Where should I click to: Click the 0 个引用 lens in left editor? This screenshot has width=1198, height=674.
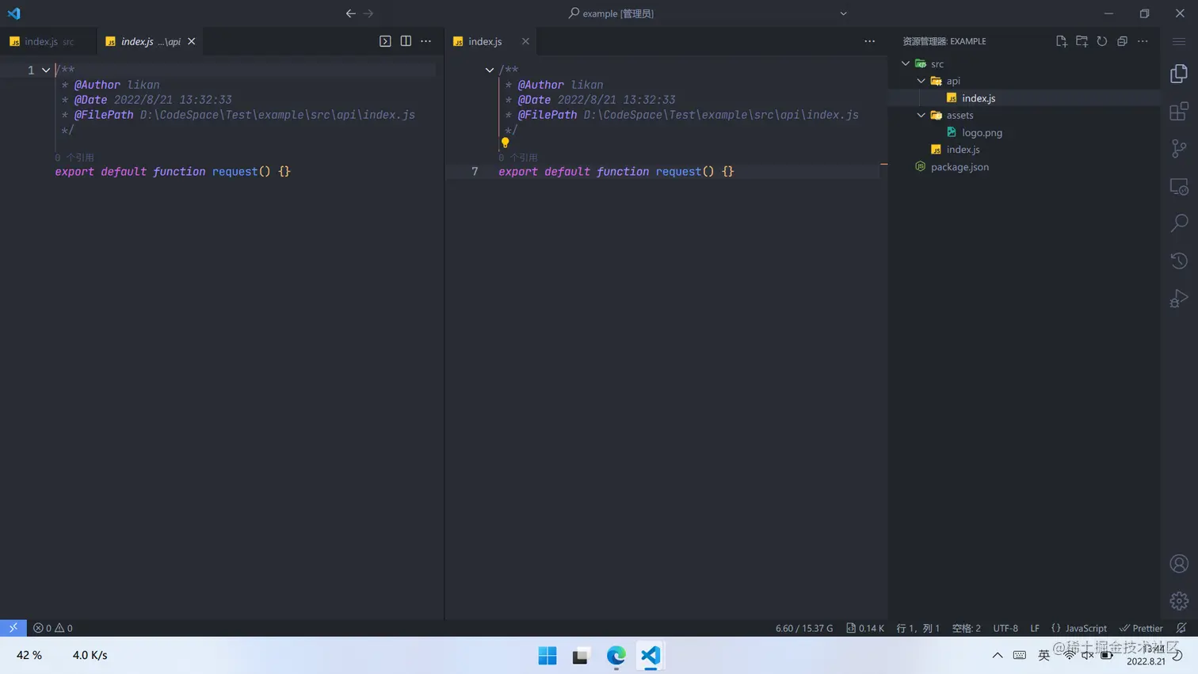(74, 158)
